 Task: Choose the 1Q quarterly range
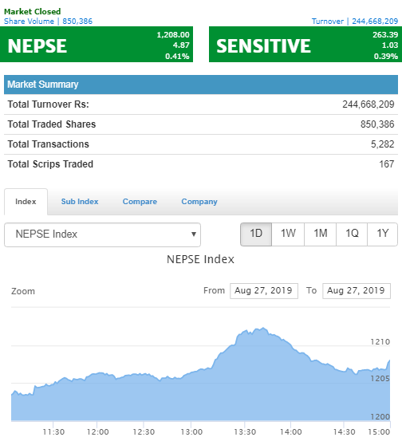point(352,234)
